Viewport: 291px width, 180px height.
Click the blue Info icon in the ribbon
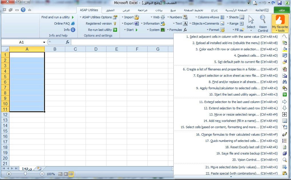pos(73,30)
